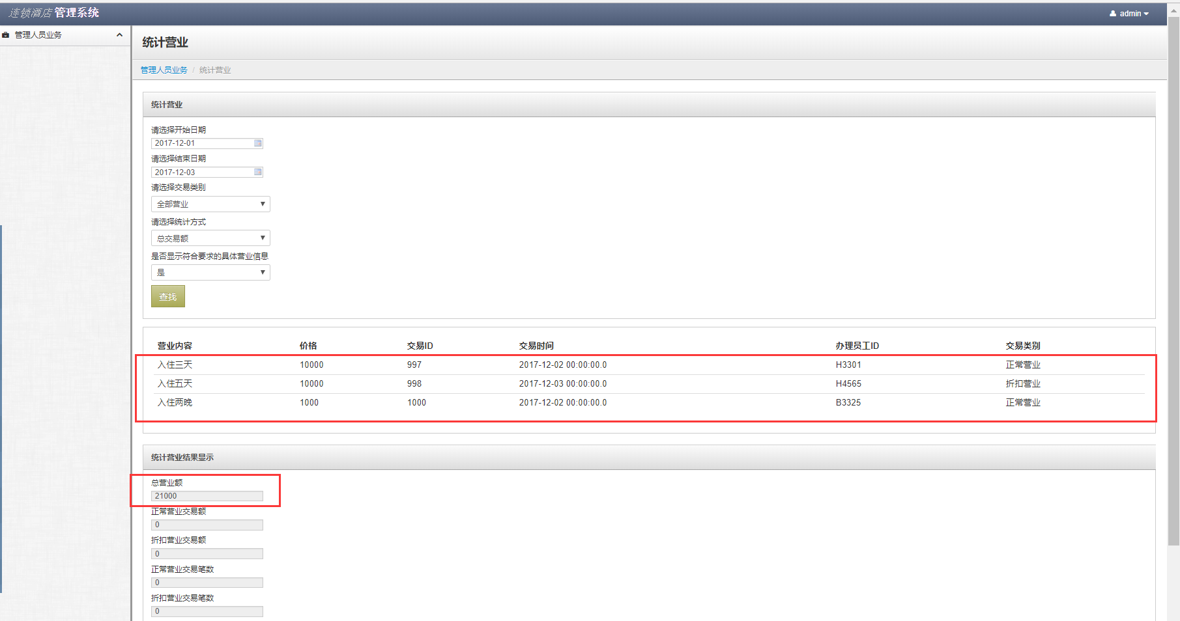Click the 折扣营业交易额 result field
The width and height of the screenshot is (1180, 621).
tap(207, 554)
